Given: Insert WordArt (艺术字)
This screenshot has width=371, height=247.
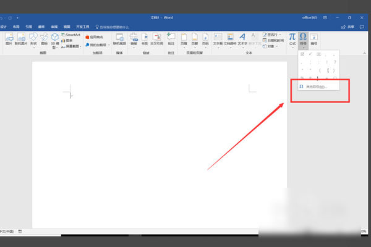Looking at the screenshot, I should 242,40.
